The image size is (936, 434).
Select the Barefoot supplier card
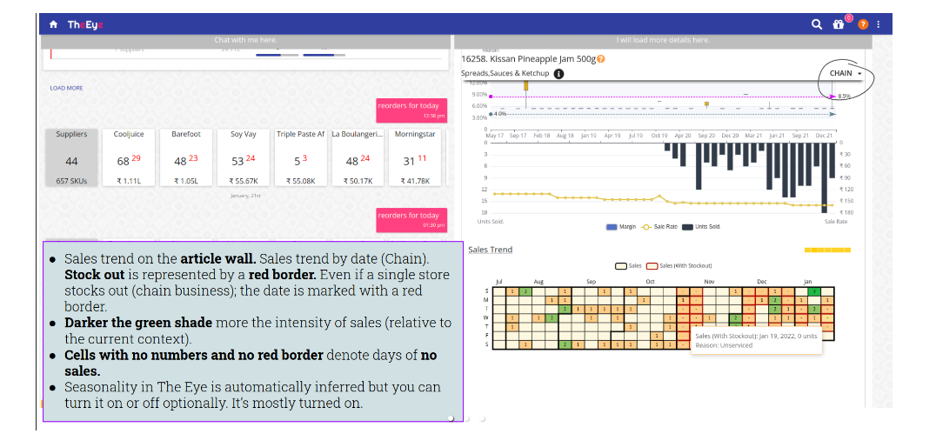(186, 158)
